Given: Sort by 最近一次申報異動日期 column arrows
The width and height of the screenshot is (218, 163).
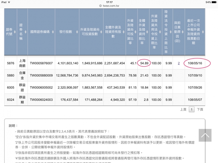Looking at the screenshot, I should click(203, 32).
